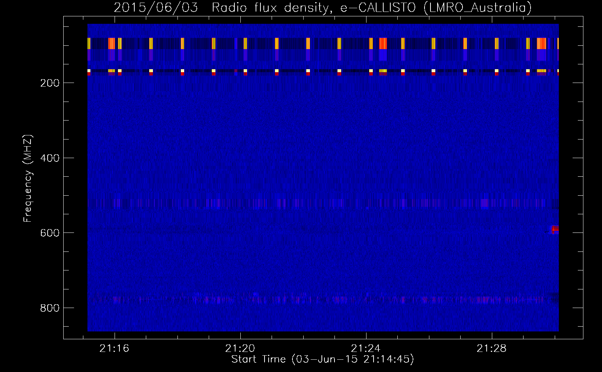Image resolution: width=602 pixels, height=372 pixels.
Task: Click 'Start Time (03-Jun-15 21:14:45)' label
Action: click(x=323, y=359)
